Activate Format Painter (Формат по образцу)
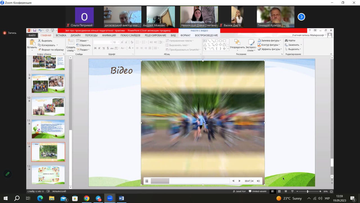 point(51,50)
